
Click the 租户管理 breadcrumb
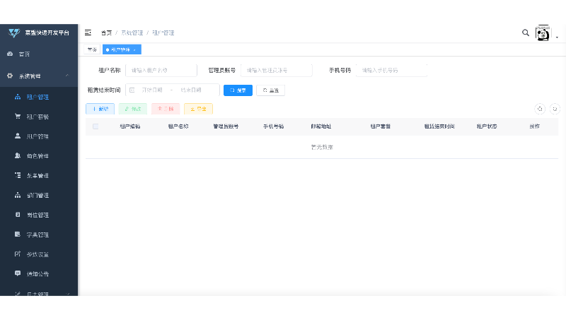coord(163,32)
